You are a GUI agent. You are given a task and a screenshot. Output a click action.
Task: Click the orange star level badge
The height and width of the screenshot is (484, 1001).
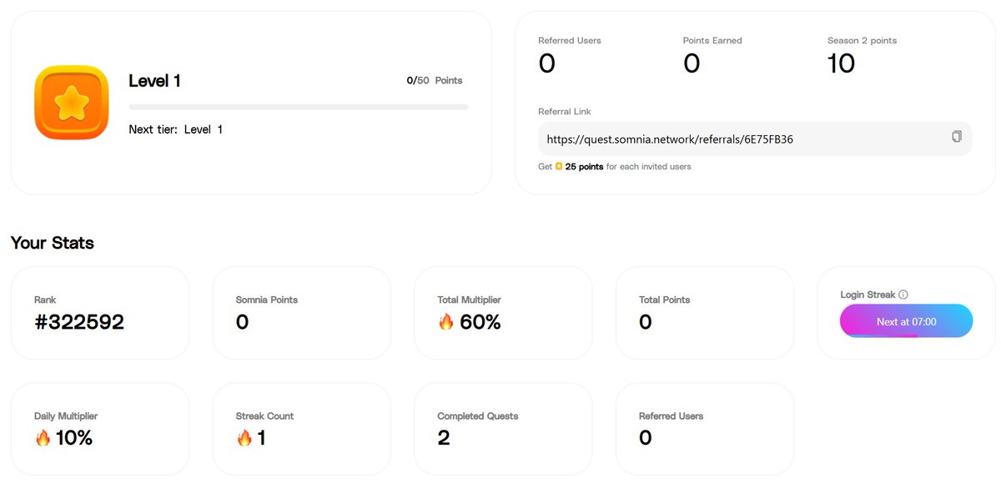click(x=72, y=102)
